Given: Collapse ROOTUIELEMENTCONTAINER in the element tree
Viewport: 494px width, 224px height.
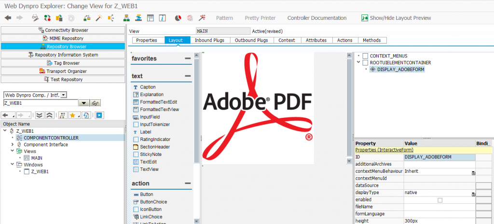Looking at the screenshot, I should pyautogui.click(x=358, y=62).
